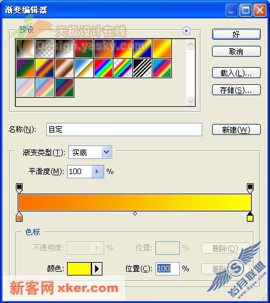Click the 新建(W) button
270x303 pixels.
pos(236,130)
